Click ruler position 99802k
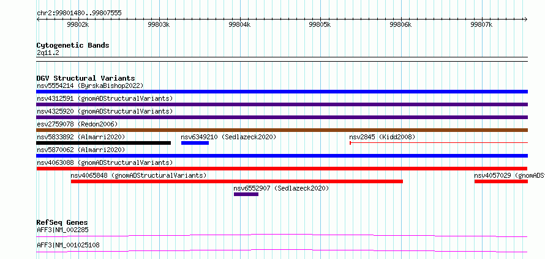 78,24
